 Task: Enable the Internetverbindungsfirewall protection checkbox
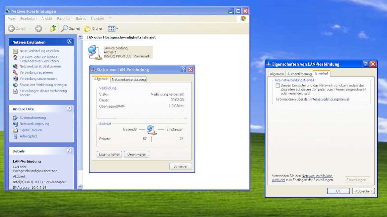click(x=278, y=85)
